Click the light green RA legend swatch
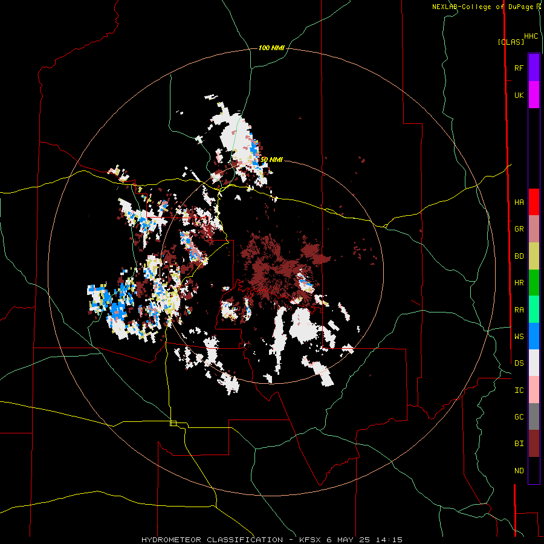Image resolution: width=544 pixels, height=544 pixels. coord(534,309)
